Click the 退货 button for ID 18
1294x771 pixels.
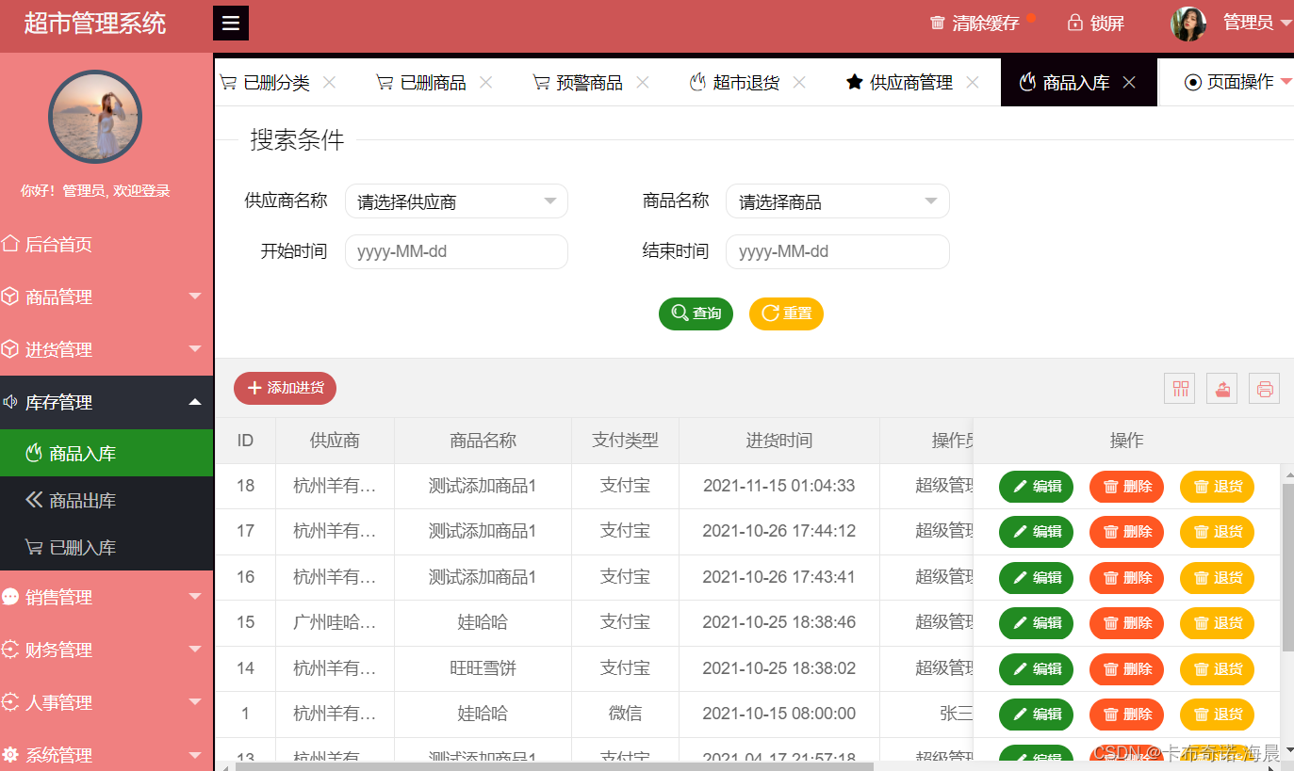pyautogui.click(x=1217, y=487)
